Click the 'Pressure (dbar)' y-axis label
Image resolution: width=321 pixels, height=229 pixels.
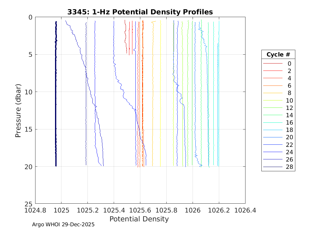18,110
